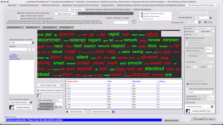The height and width of the screenshot is (125, 223).
Task: Click the Clear Output view button
Action: (x=50, y=85)
